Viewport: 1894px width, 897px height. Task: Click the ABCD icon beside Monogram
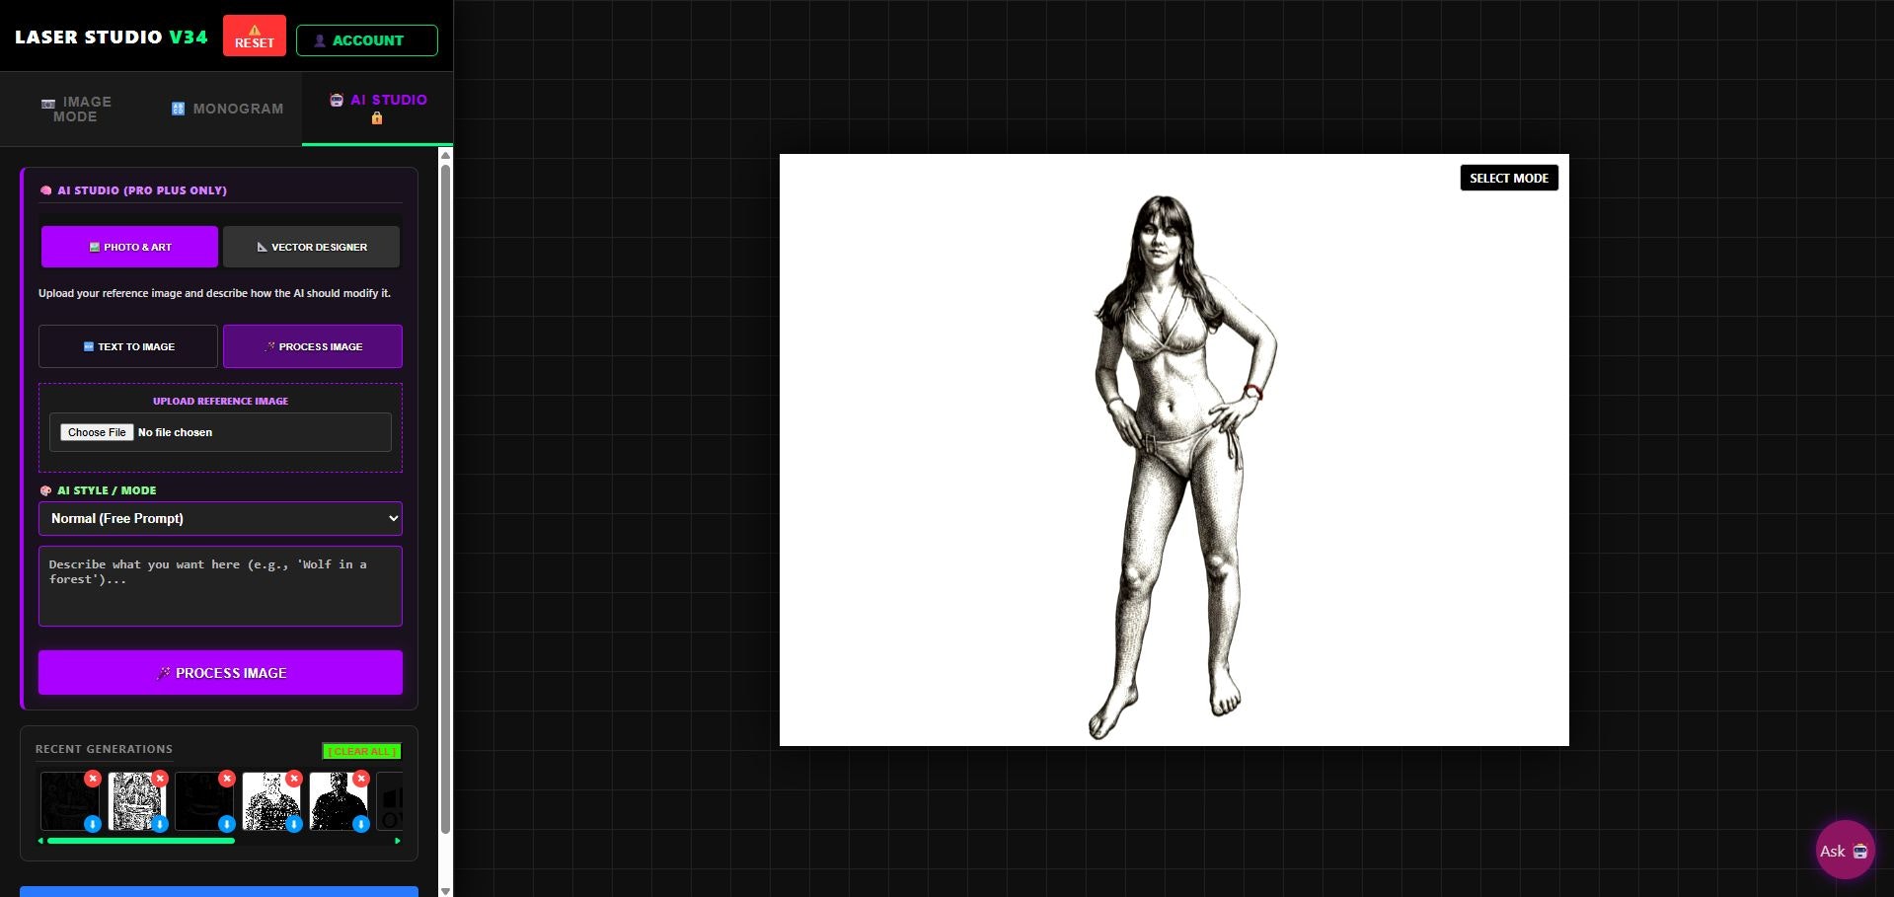[x=179, y=109]
